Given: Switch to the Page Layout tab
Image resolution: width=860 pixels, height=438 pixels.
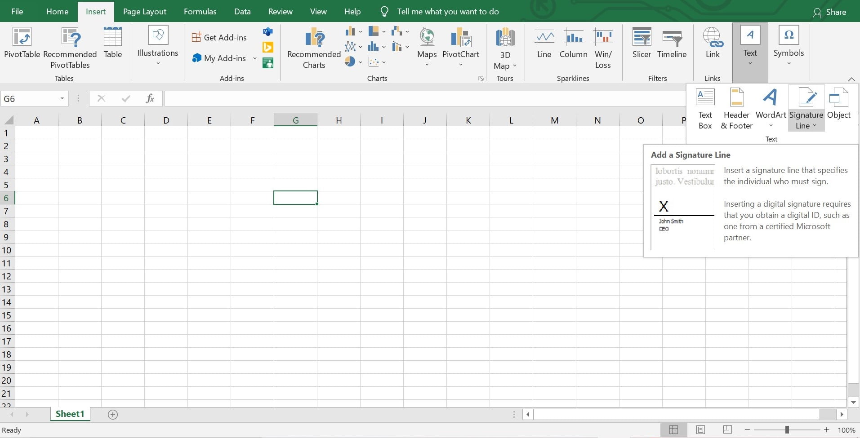Looking at the screenshot, I should click(145, 11).
